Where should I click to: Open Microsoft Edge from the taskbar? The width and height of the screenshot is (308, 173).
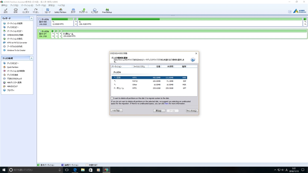point(75,170)
